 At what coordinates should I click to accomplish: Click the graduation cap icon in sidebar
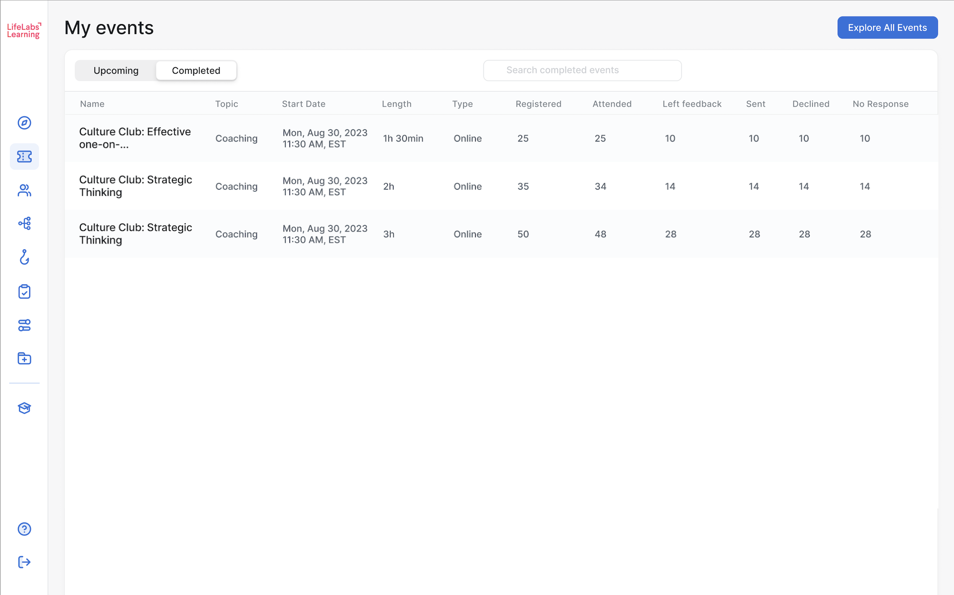(24, 408)
